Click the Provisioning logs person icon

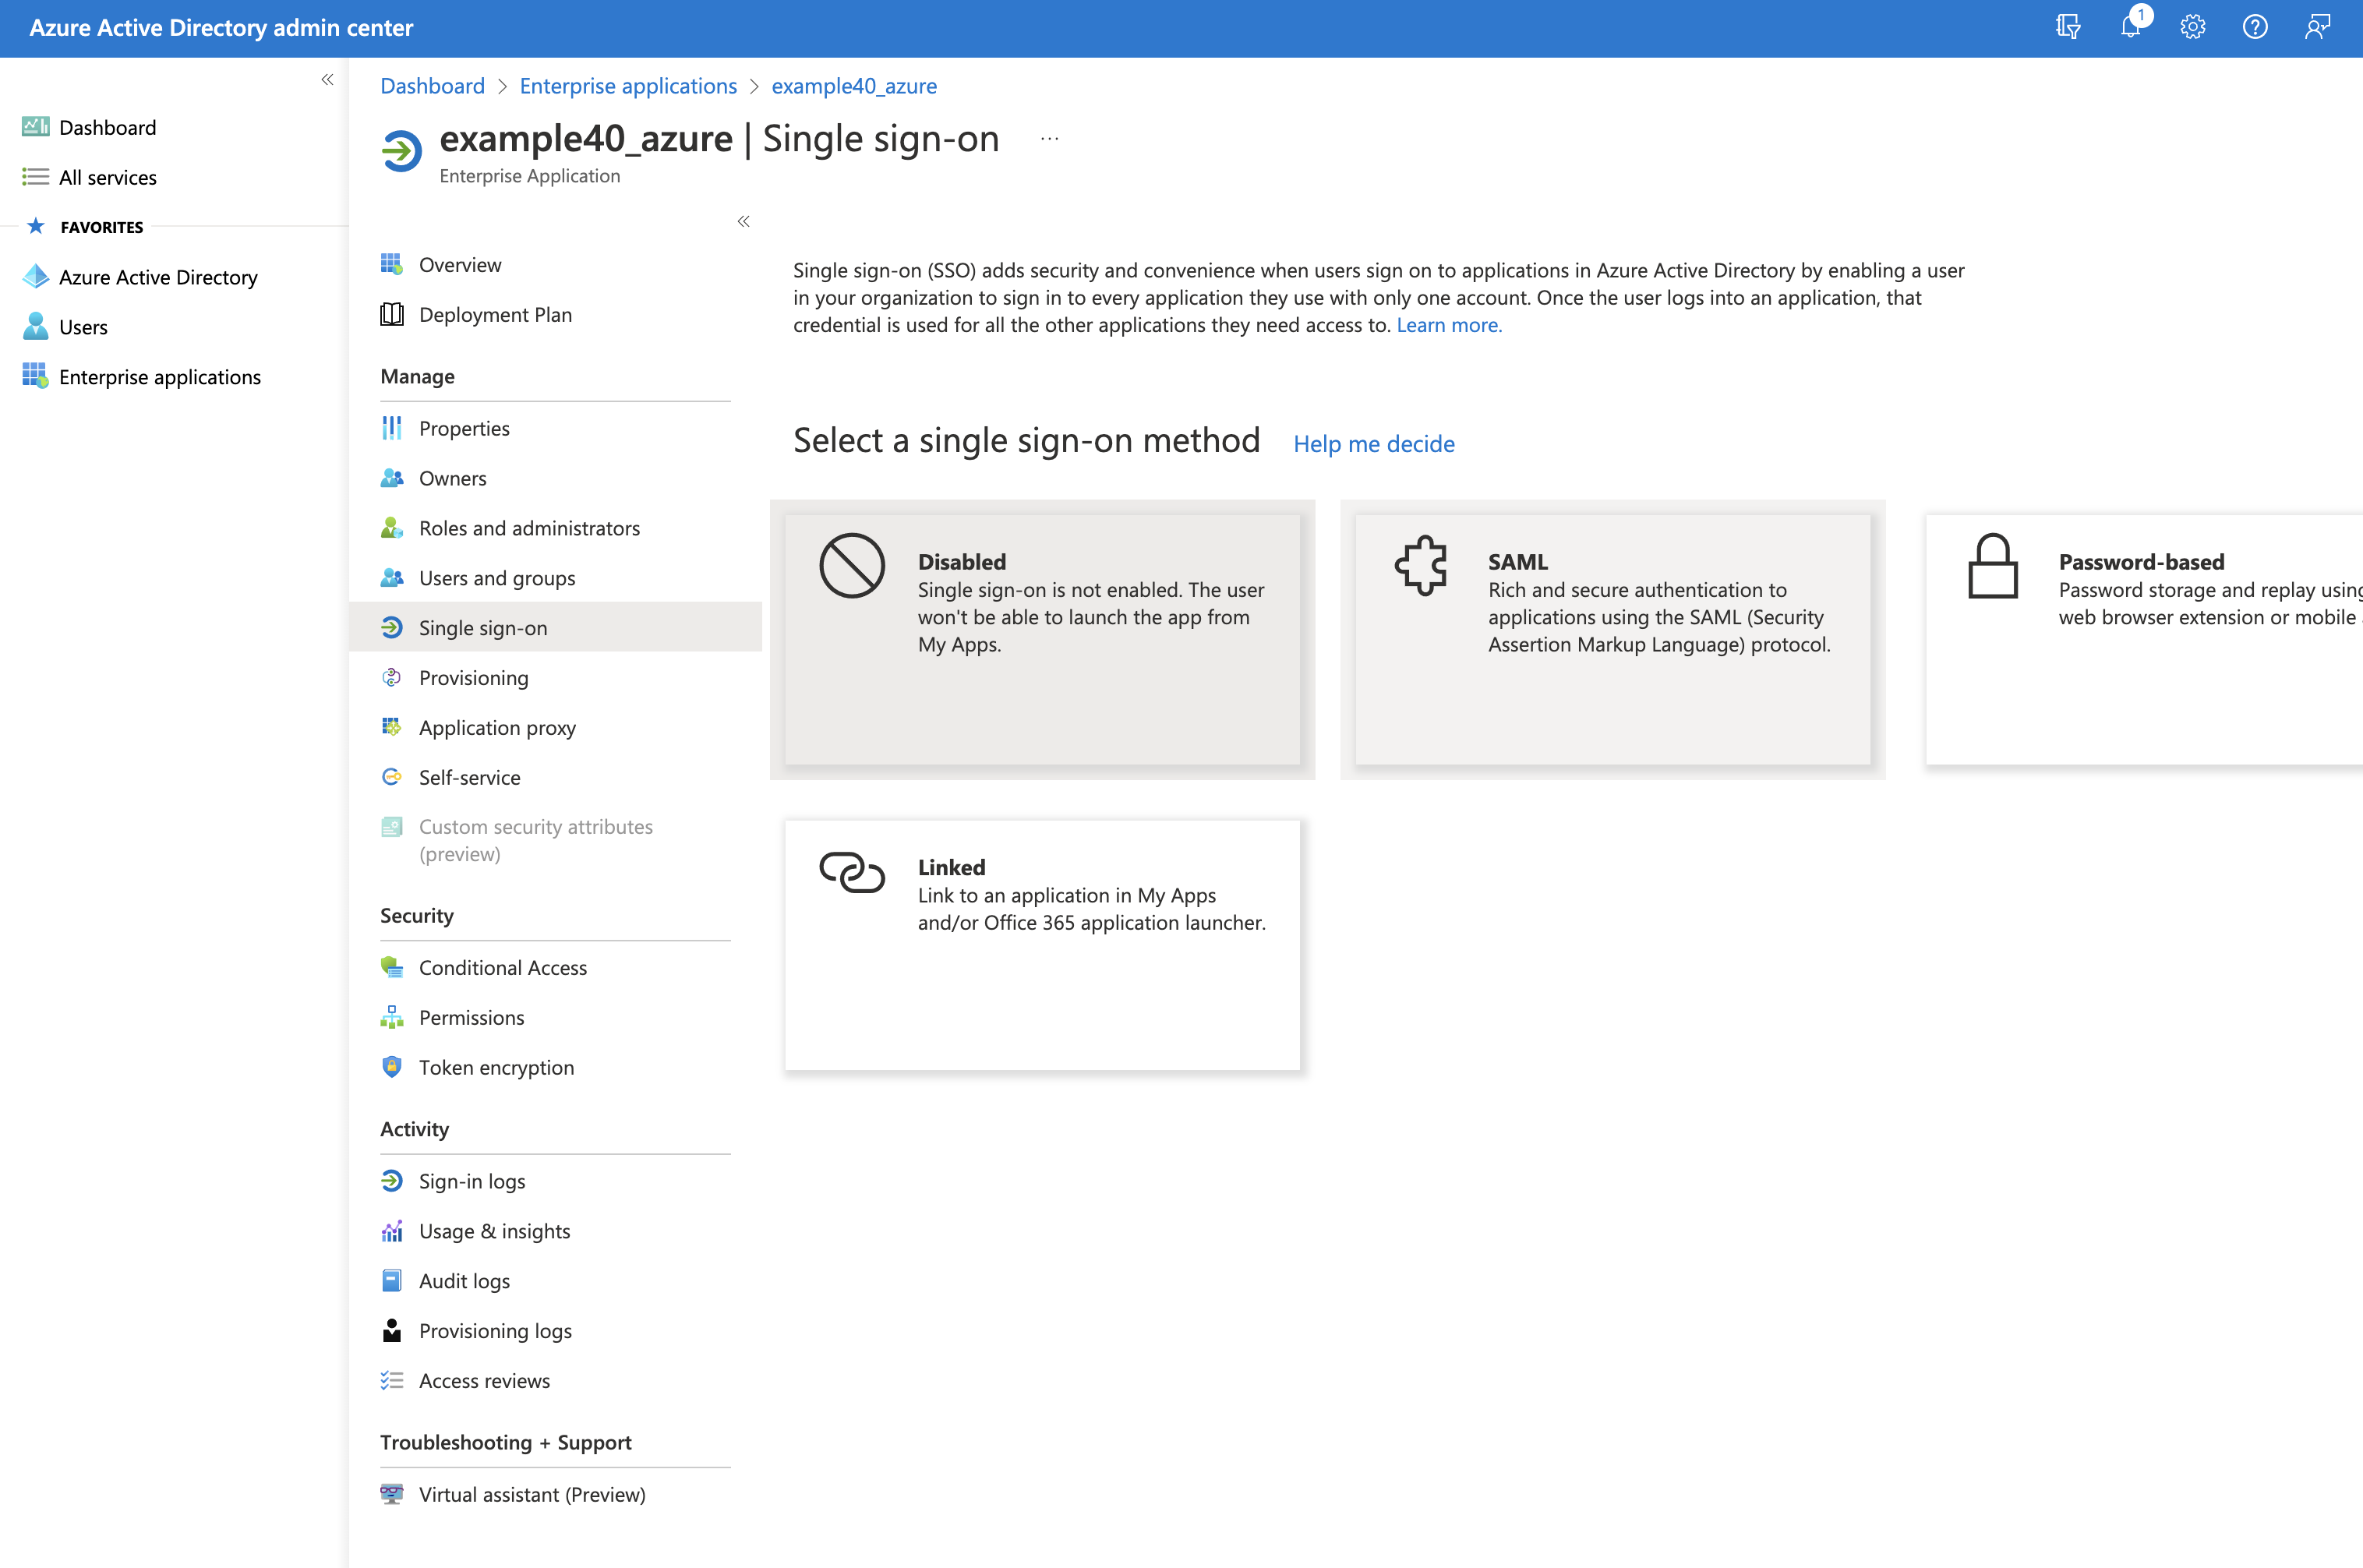pos(392,1330)
